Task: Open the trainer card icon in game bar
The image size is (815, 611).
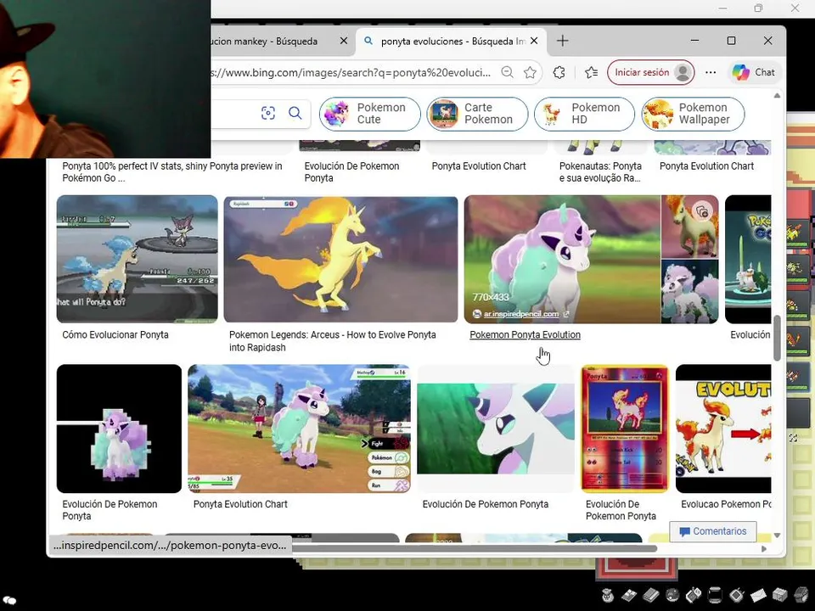Action: pyautogui.click(x=629, y=595)
